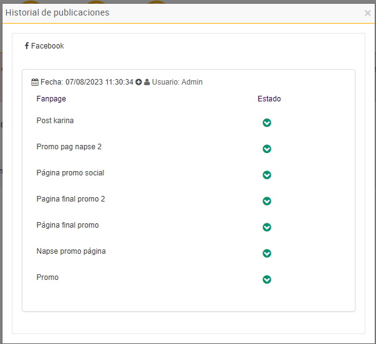The height and width of the screenshot is (344, 376).
Task: Click the Fanpage column header
Action: point(51,99)
